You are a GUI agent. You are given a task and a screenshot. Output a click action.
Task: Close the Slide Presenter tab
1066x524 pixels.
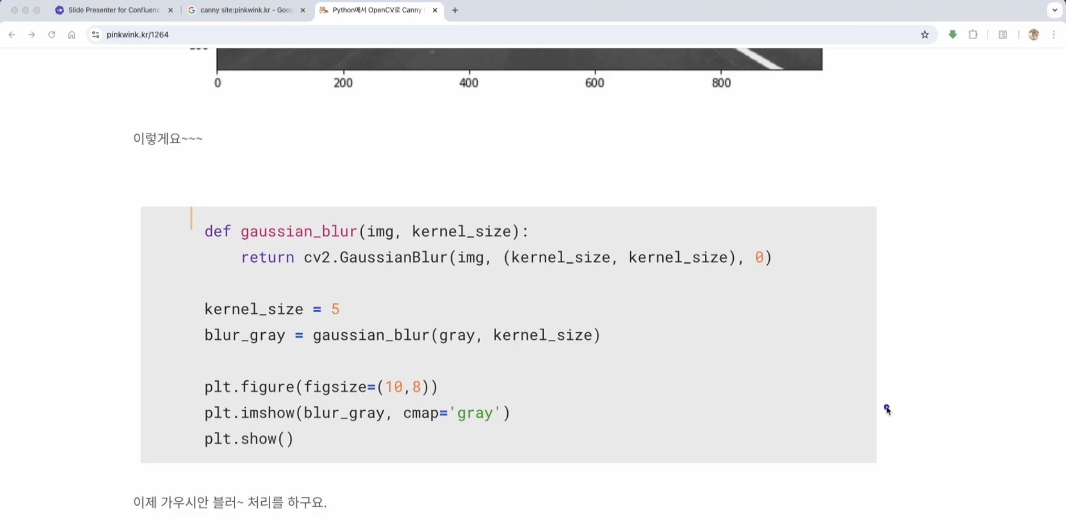click(170, 10)
